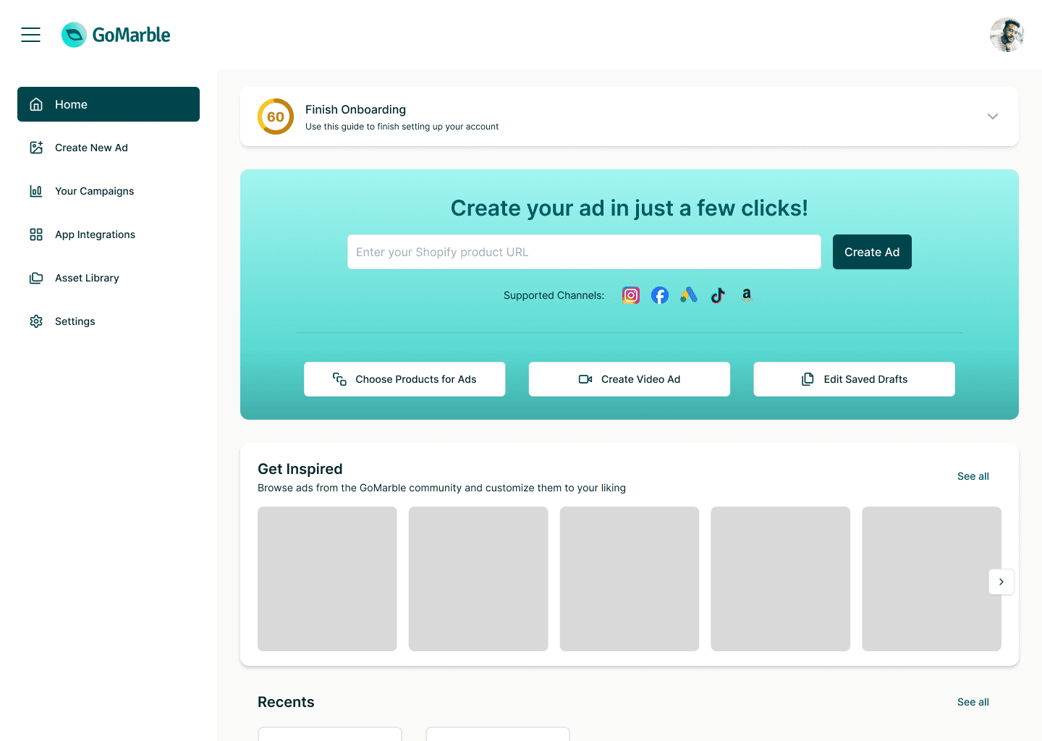
Task: Click the GoMarble logo
Action: click(x=116, y=35)
